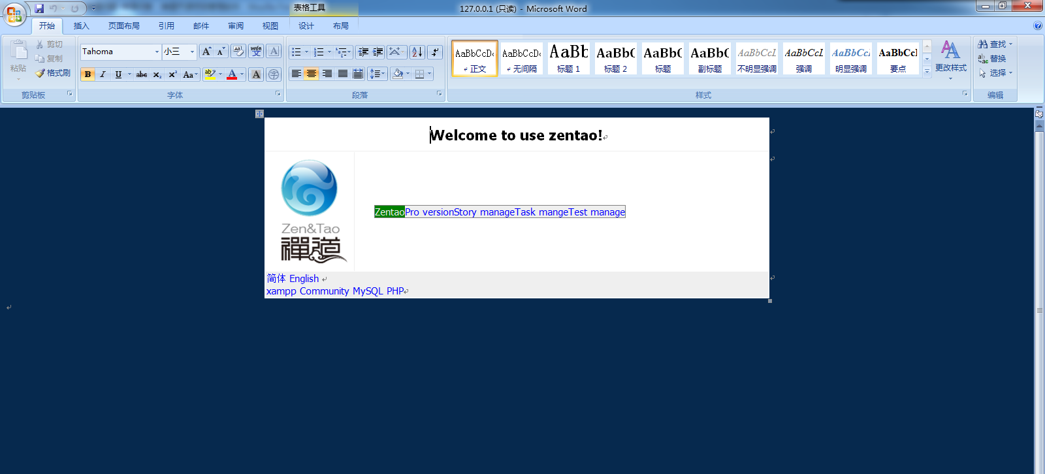Screen dimensions: 1045x474
Task: Open the Asian layout text direction tool
Action: point(396,52)
